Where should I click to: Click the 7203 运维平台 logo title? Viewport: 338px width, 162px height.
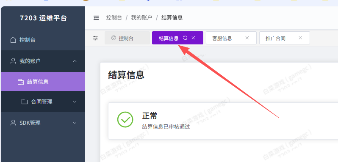pos(44,18)
